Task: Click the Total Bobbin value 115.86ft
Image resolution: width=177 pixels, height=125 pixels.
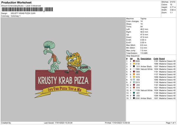Action: pos(144,53)
